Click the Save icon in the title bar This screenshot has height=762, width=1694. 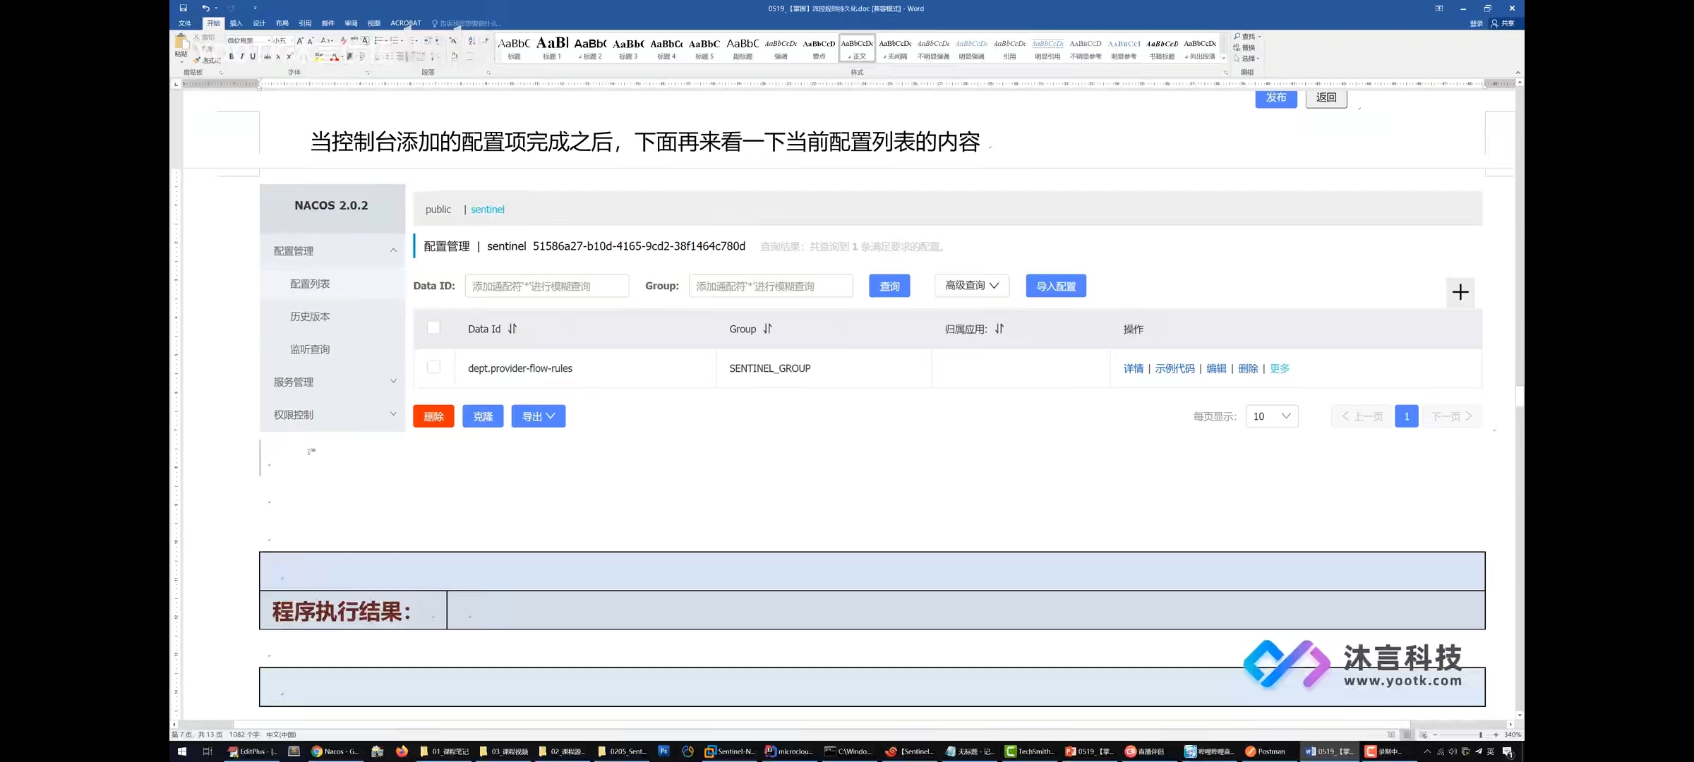pos(183,8)
